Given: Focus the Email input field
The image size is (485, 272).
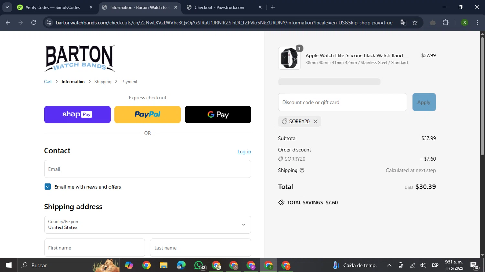Looking at the screenshot, I should 147,169.
